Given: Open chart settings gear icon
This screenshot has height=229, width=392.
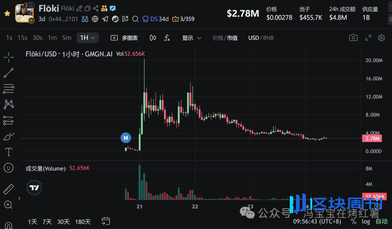Looking at the screenshot, I should tap(381, 38).
